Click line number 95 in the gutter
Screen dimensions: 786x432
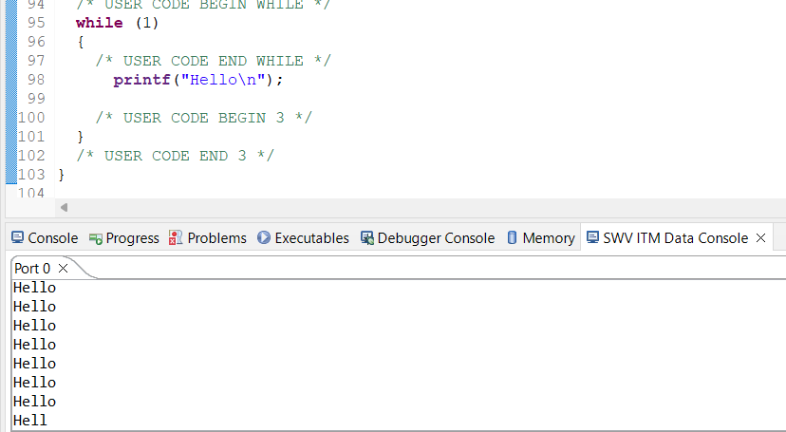[x=36, y=23]
